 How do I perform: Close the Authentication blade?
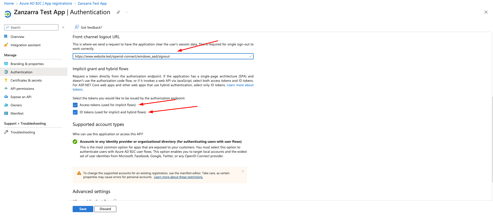(486, 12)
